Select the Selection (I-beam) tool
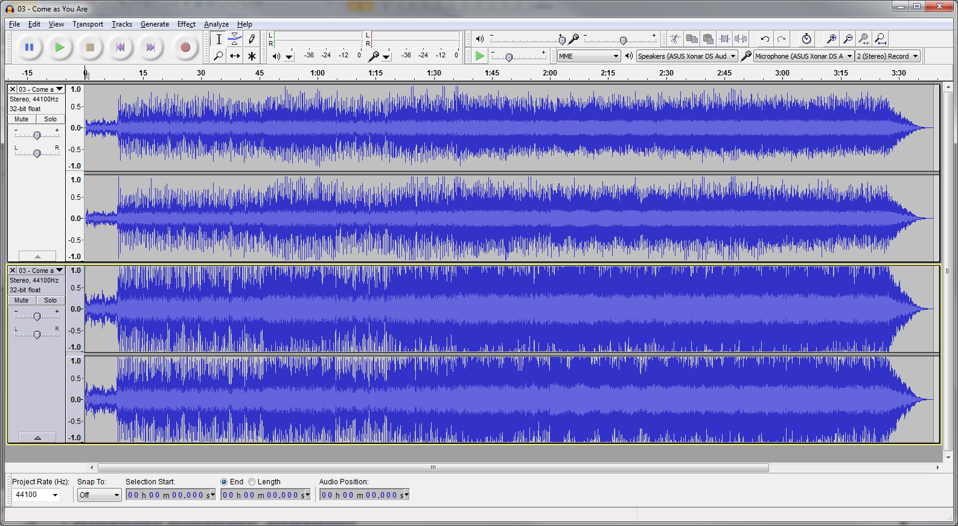Screen dimensions: 958x526 (219, 39)
